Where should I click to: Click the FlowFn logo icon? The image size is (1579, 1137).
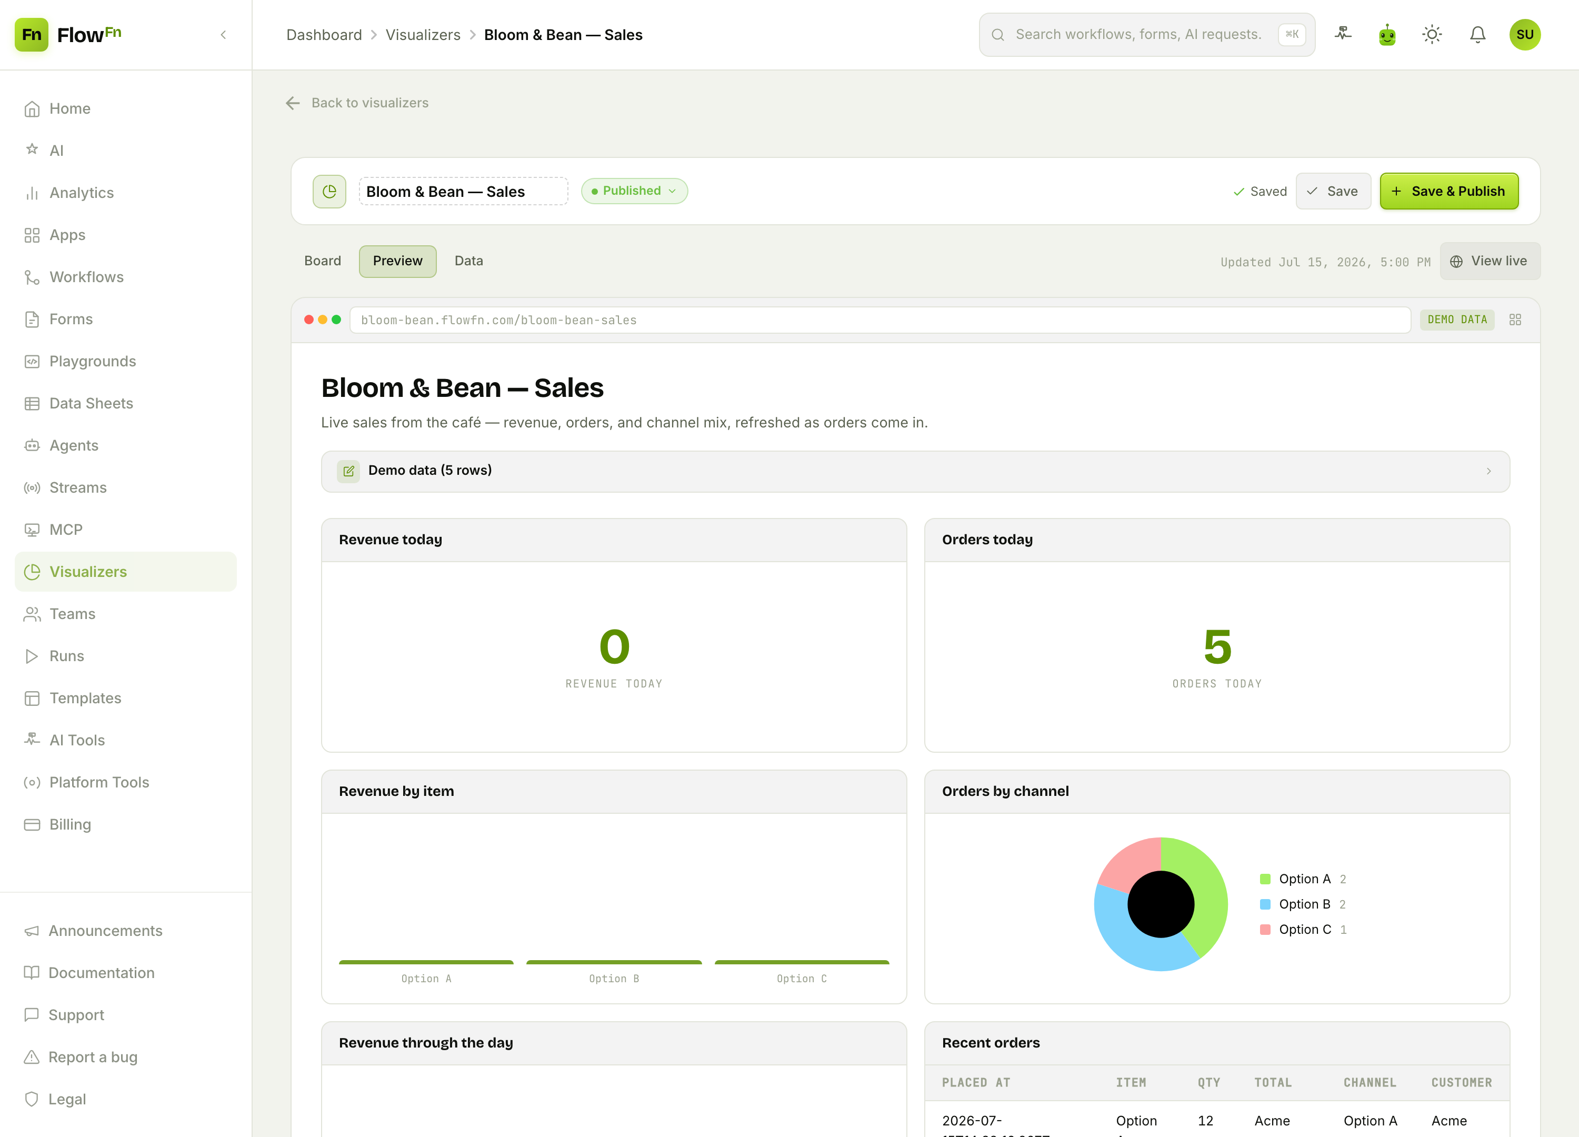pyautogui.click(x=32, y=35)
